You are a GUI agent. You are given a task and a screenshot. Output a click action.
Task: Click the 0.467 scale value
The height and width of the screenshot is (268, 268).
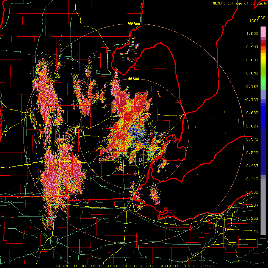(252, 166)
